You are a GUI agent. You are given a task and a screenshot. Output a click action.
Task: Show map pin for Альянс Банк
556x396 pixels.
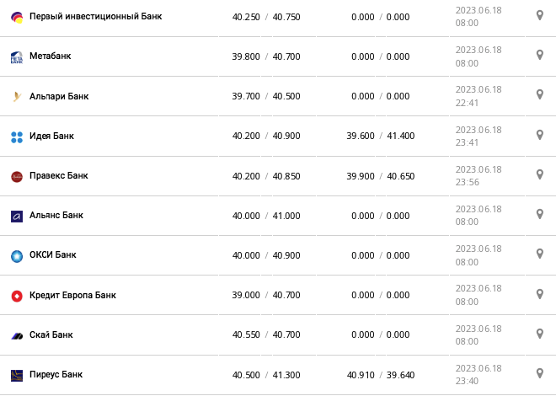(540, 214)
